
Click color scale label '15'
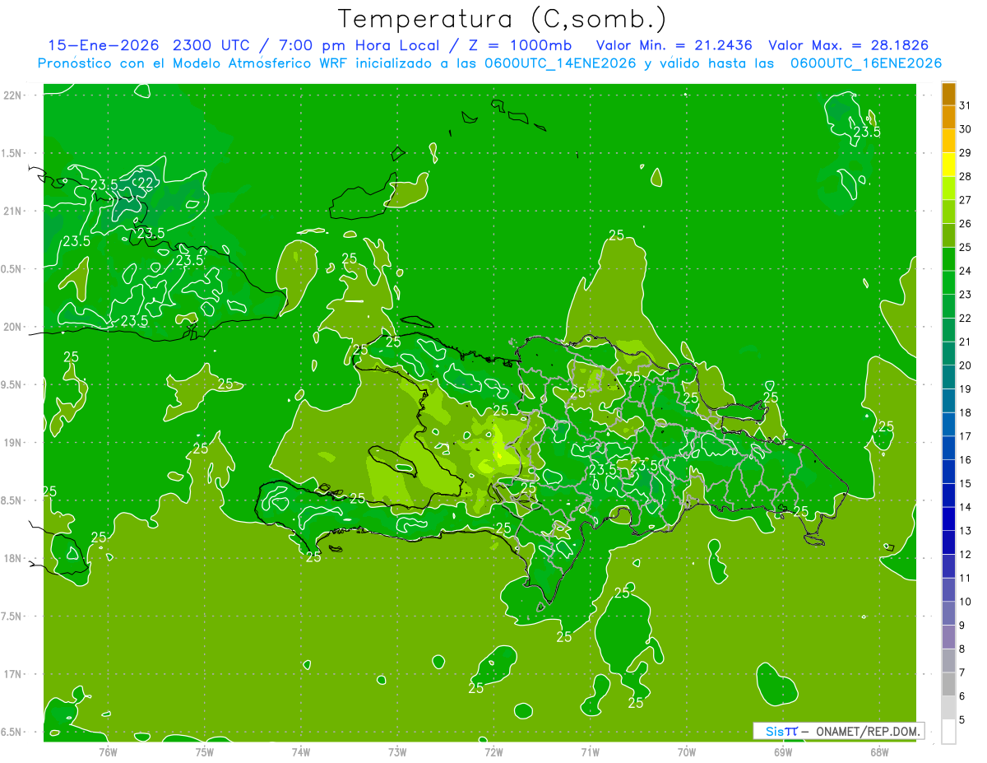tap(965, 484)
